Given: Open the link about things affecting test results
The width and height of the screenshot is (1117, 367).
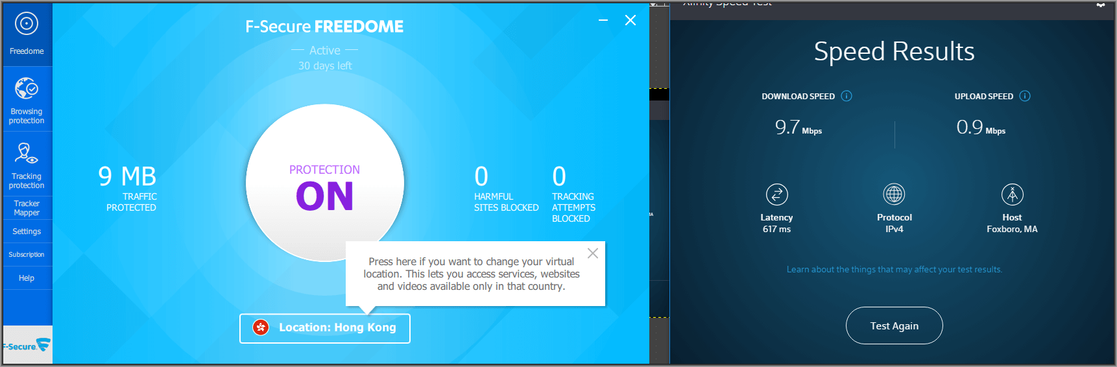Looking at the screenshot, I should (895, 270).
